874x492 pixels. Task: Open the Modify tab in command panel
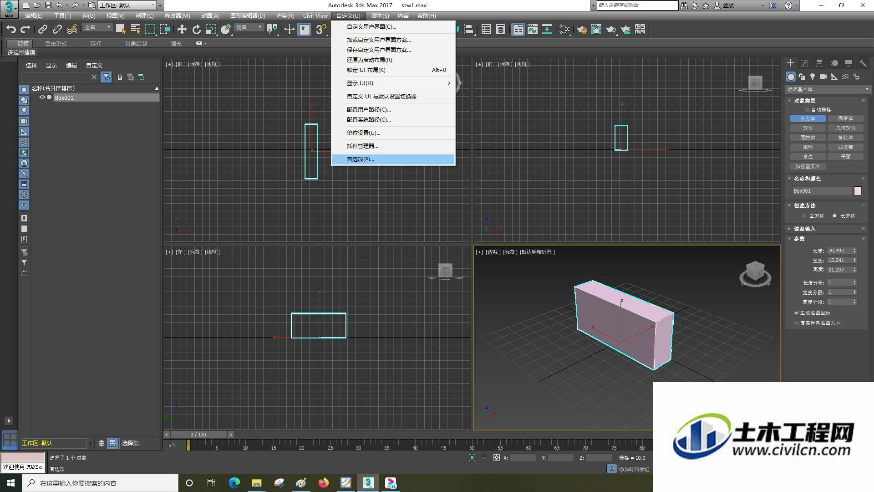[805, 63]
